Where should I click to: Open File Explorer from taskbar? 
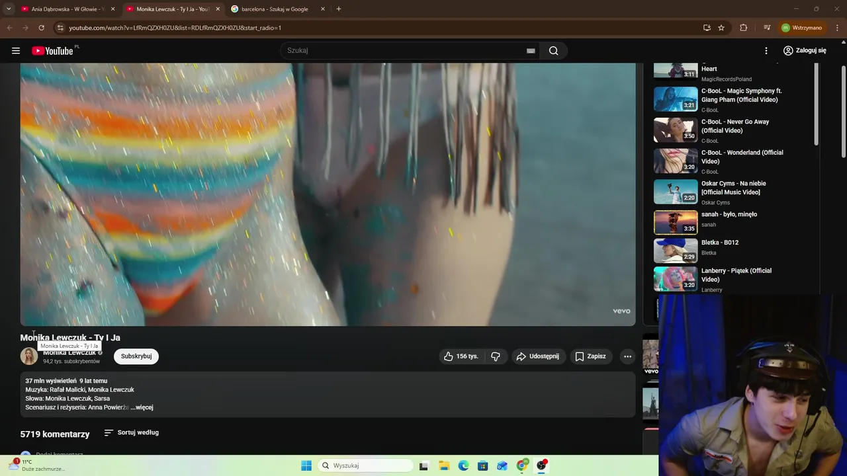point(444,465)
